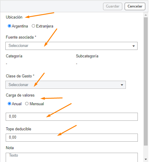Click the Ubicación label
The height and width of the screenshot is (162, 151).
click(x=14, y=17)
